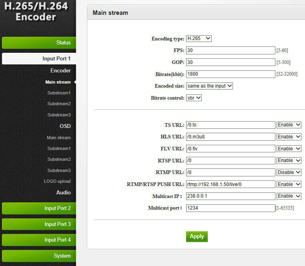The height and width of the screenshot is (266, 305).
Task: Click the TS URL input field
Action: [x=231, y=125]
